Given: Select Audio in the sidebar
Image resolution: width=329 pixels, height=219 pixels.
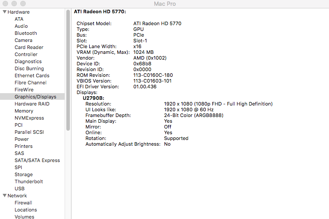Looking at the screenshot, I should (21, 26).
